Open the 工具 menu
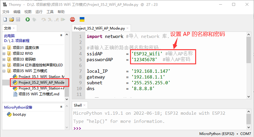Image resolution: width=254 pixels, height=137 pixels. [x=50, y=11]
